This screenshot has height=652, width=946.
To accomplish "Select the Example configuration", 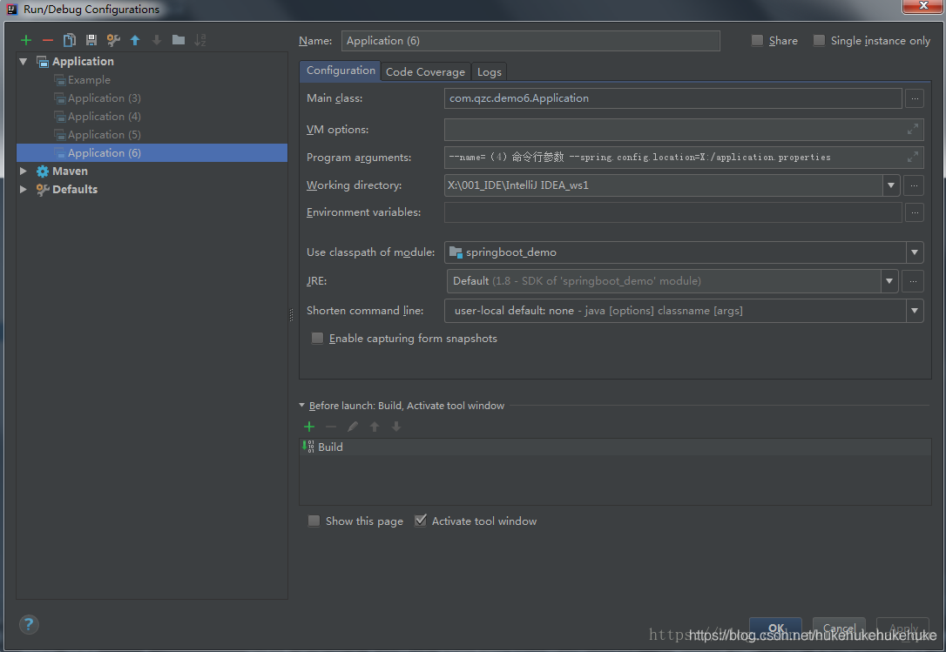I will pos(90,80).
